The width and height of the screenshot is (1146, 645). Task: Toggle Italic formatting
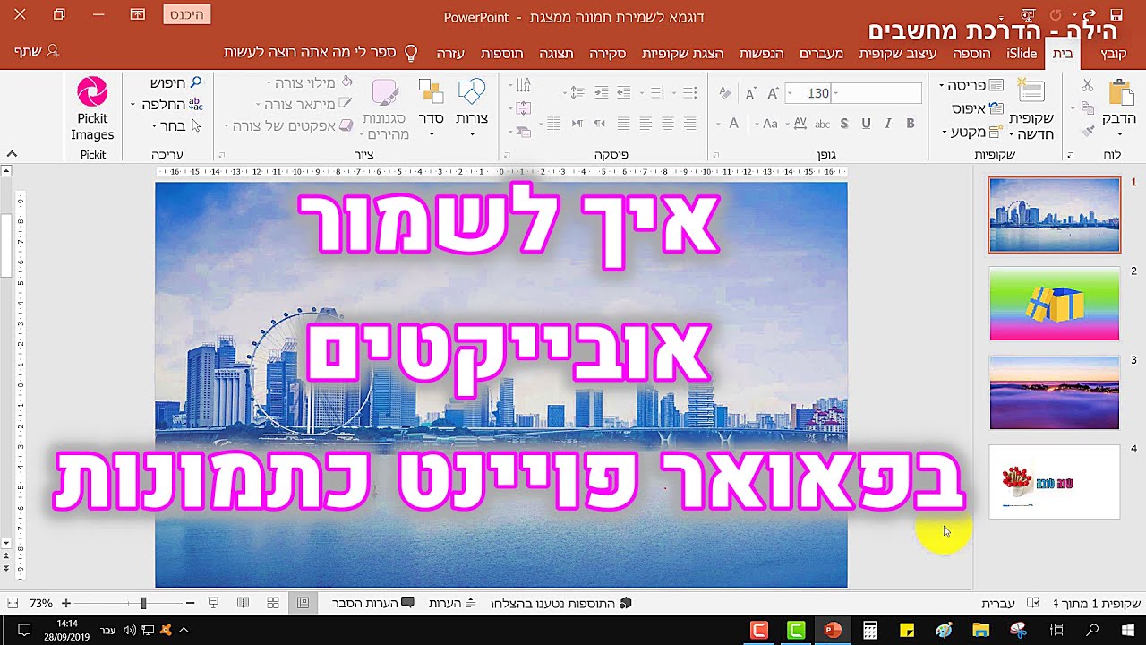pos(888,124)
